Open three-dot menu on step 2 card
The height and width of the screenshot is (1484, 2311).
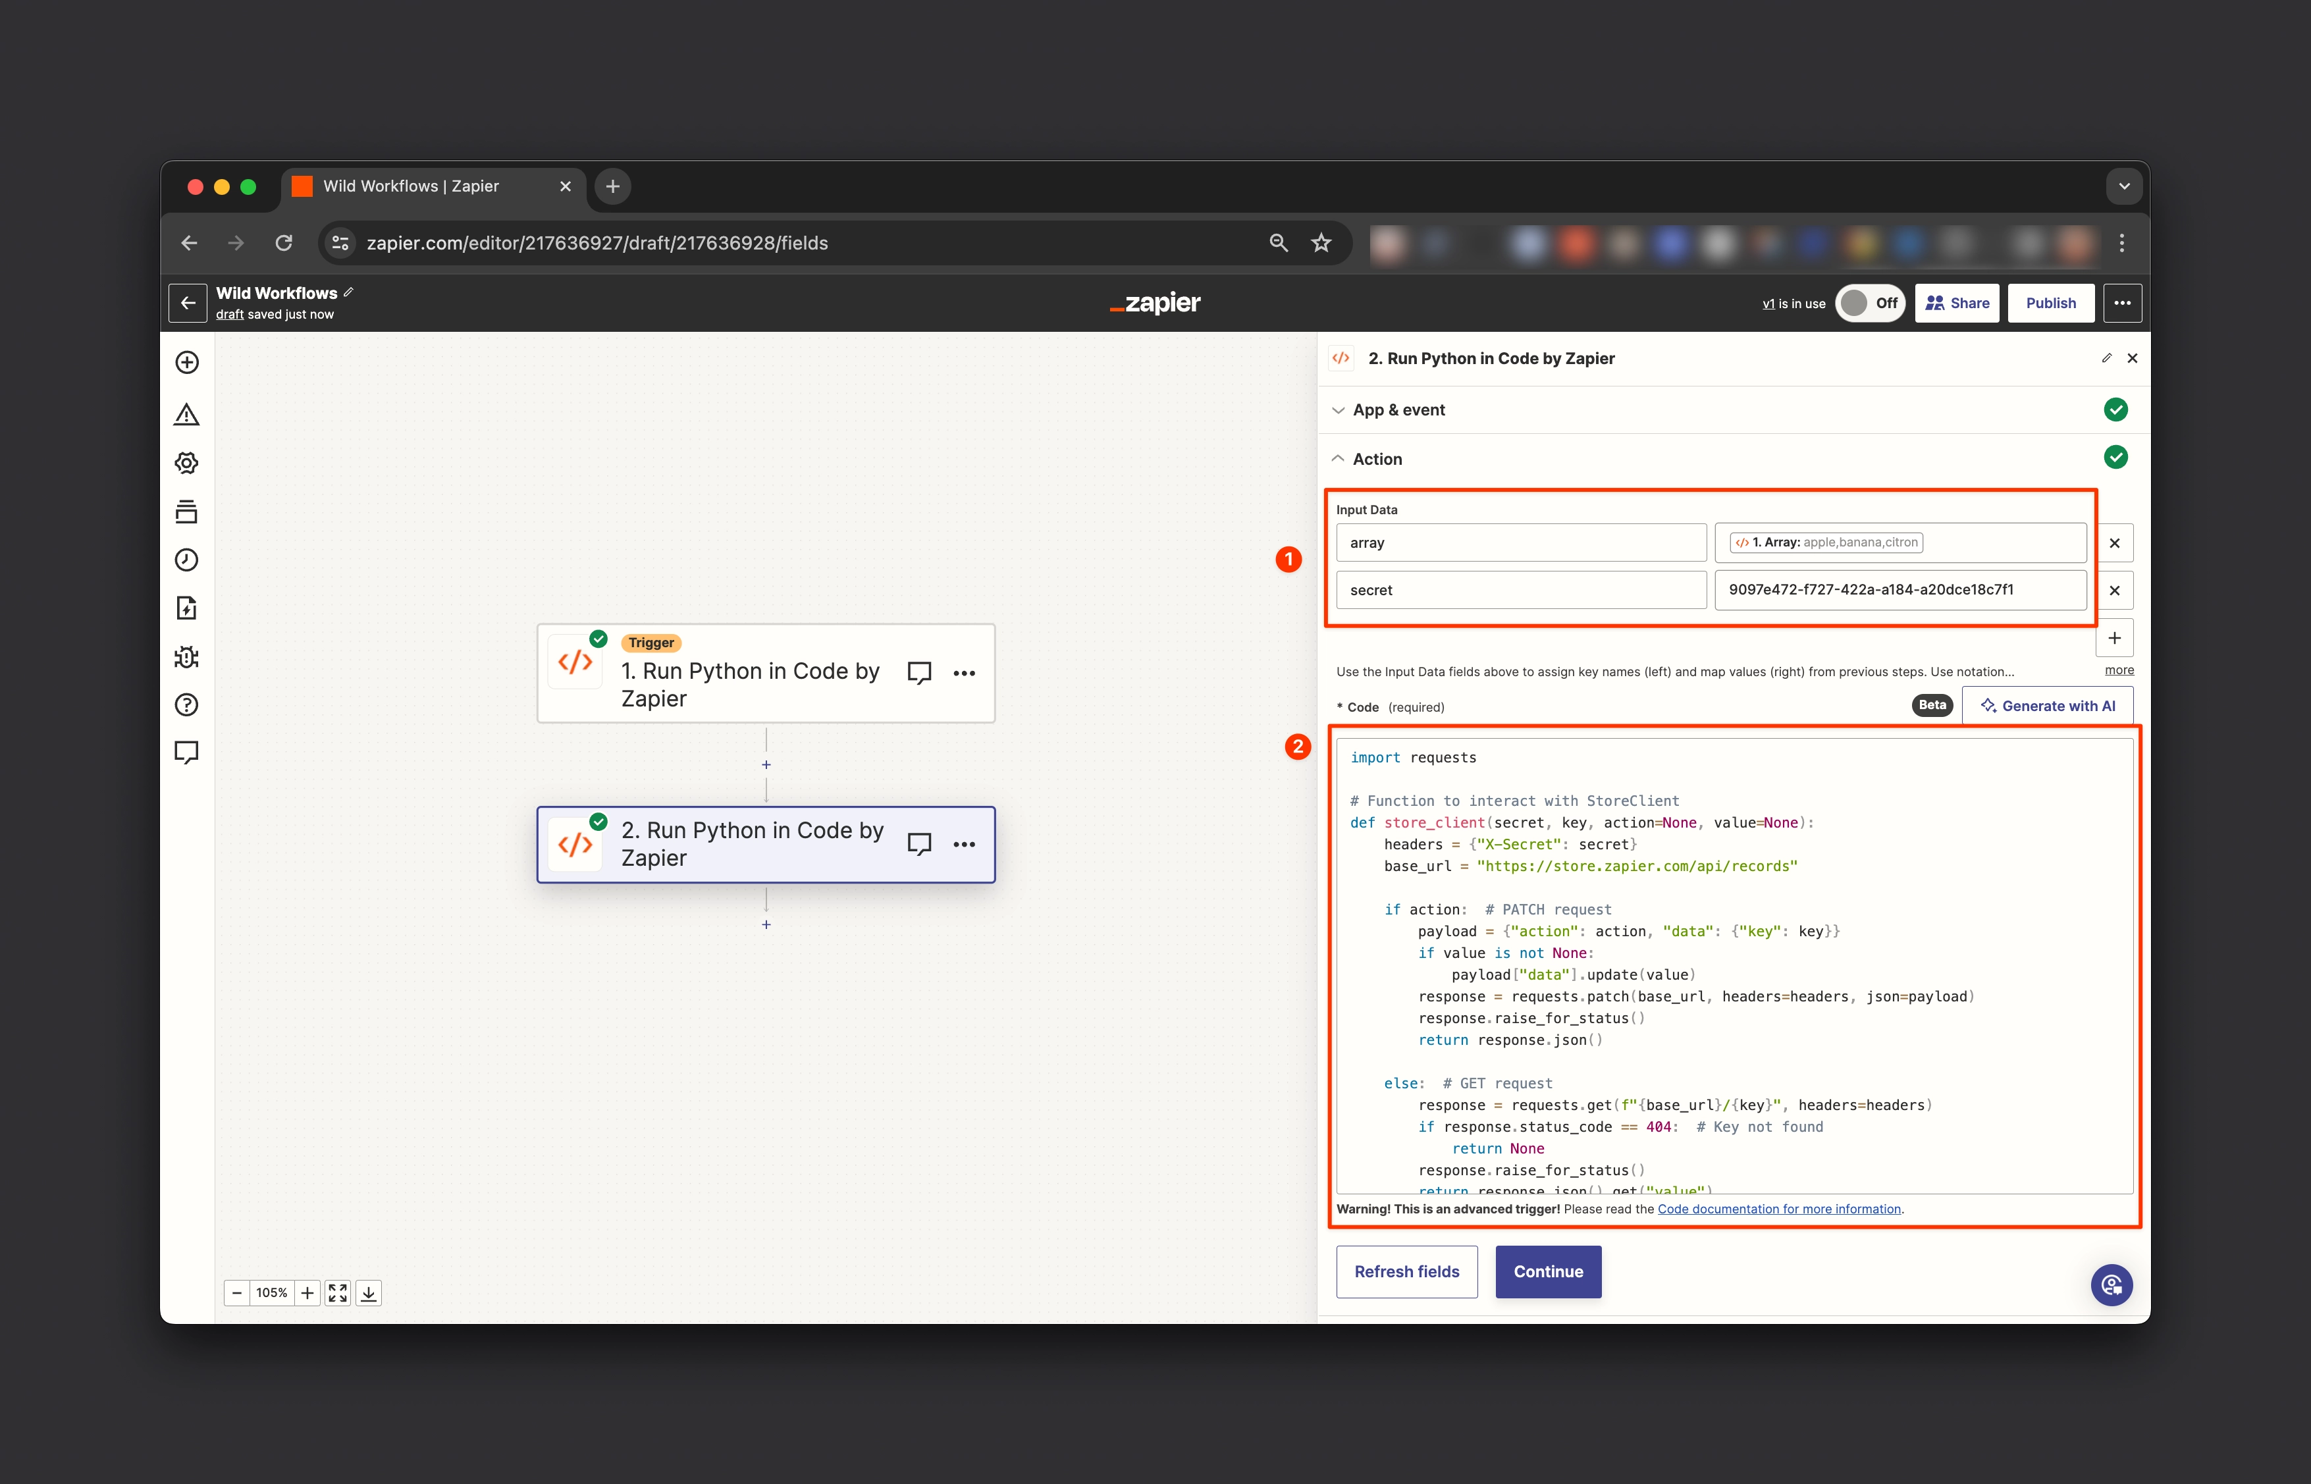pyautogui.click(x=965, y=844)
